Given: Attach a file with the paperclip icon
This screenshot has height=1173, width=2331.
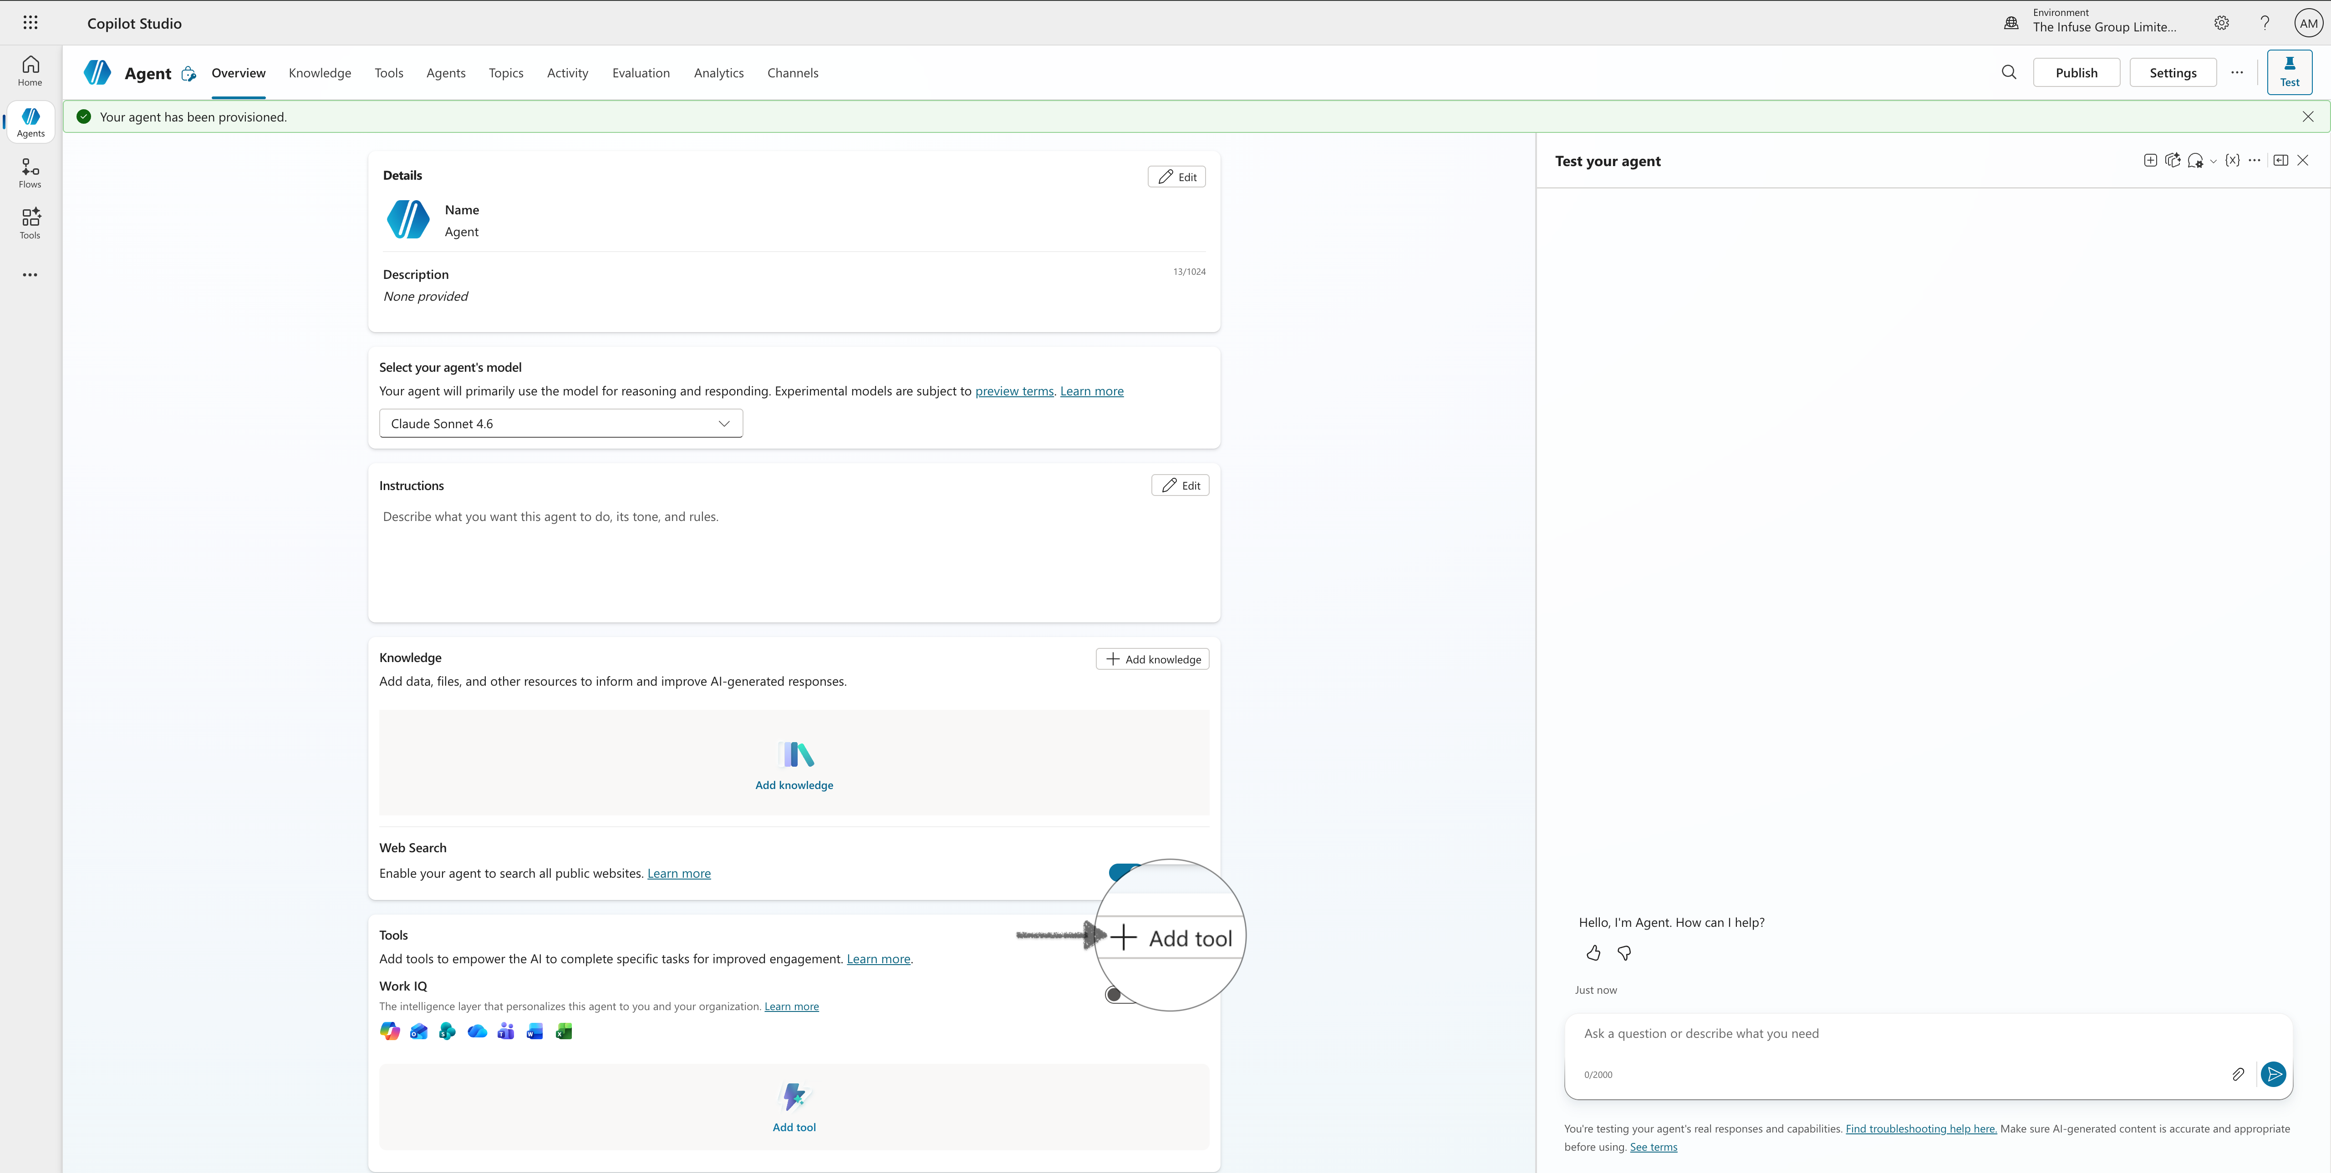Looking at the screenshot, I should click(x=2238, y=1074).
